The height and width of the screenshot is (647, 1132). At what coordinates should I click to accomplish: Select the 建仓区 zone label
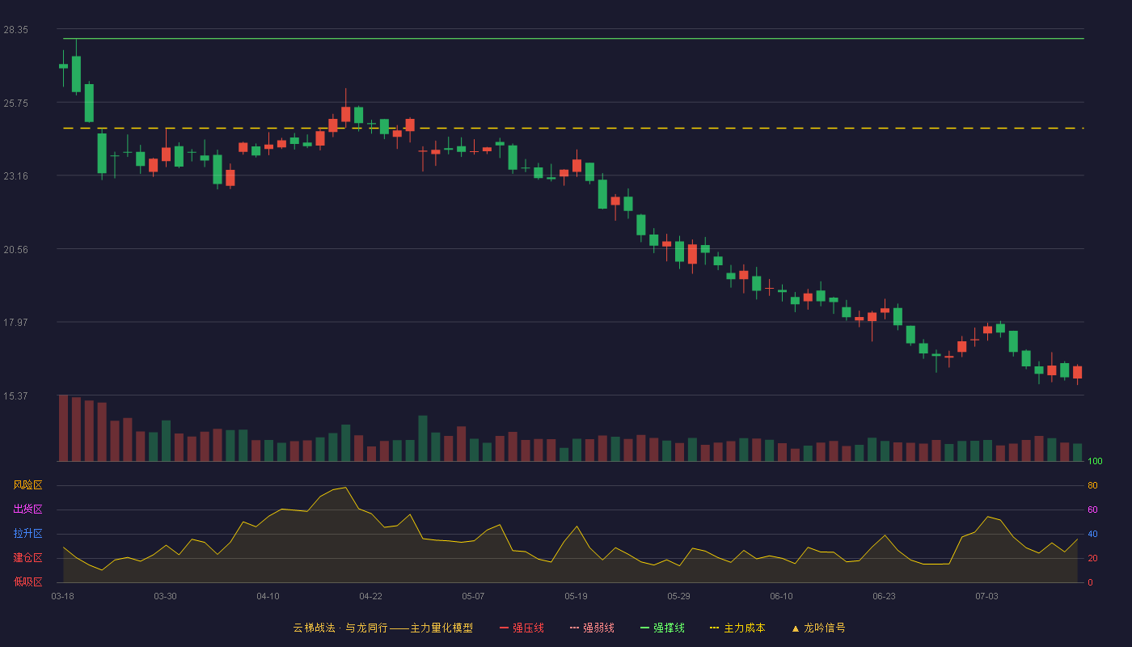27,558
